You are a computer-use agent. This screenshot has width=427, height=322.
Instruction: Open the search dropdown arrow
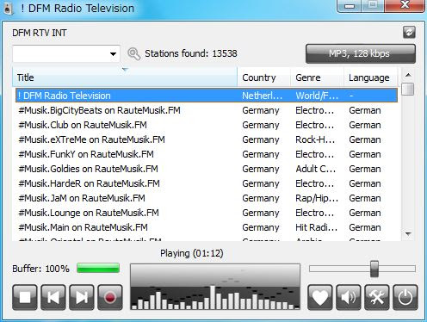[113, 53]
